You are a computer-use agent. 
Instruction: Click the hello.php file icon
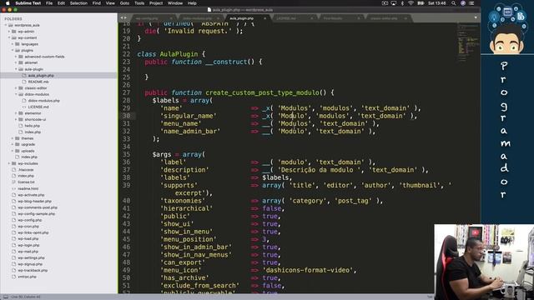click(21, 126)
